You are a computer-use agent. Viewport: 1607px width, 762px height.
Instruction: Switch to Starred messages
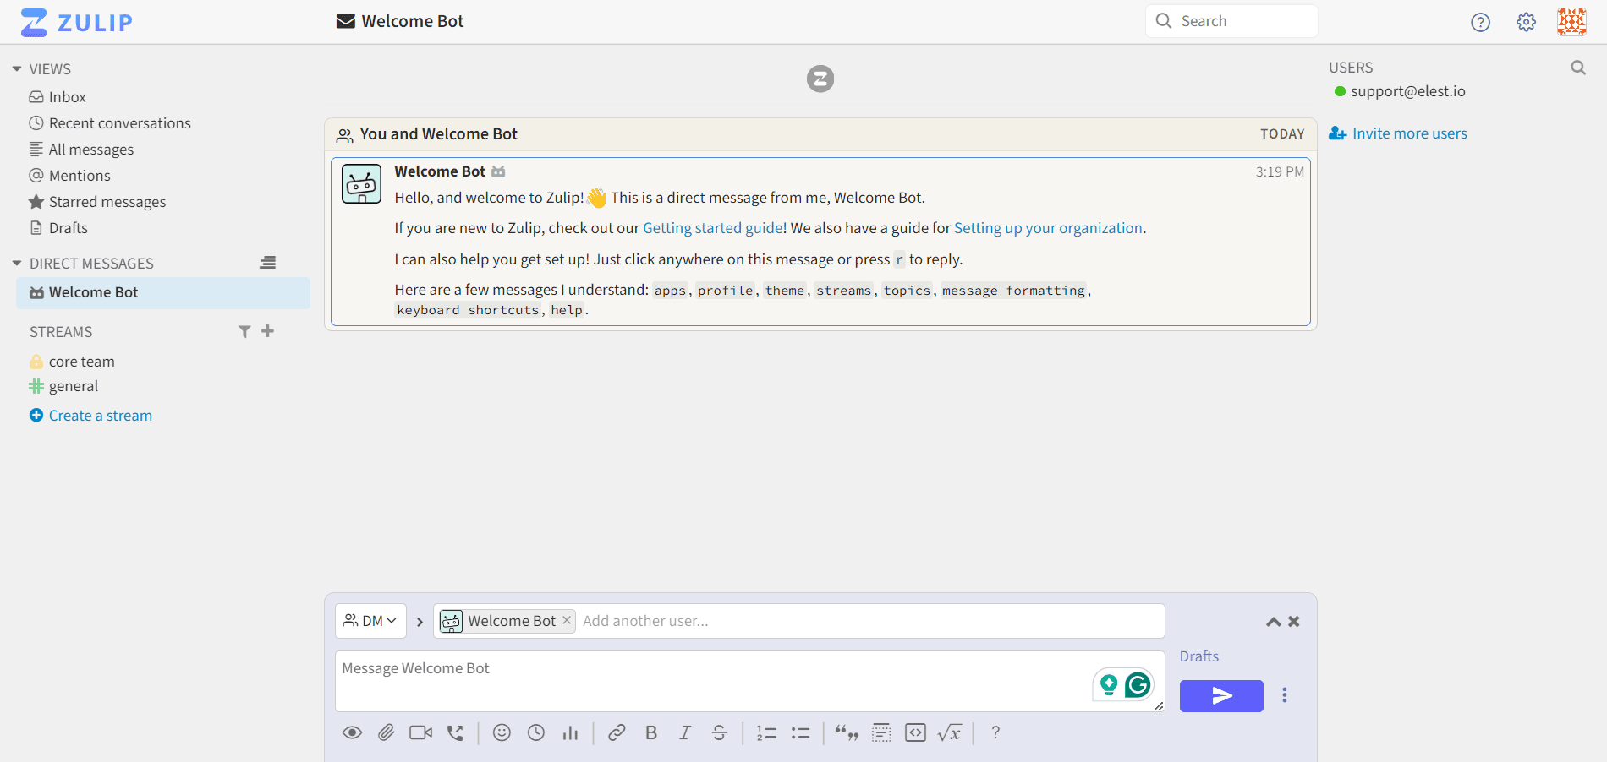tap(107, 201)
